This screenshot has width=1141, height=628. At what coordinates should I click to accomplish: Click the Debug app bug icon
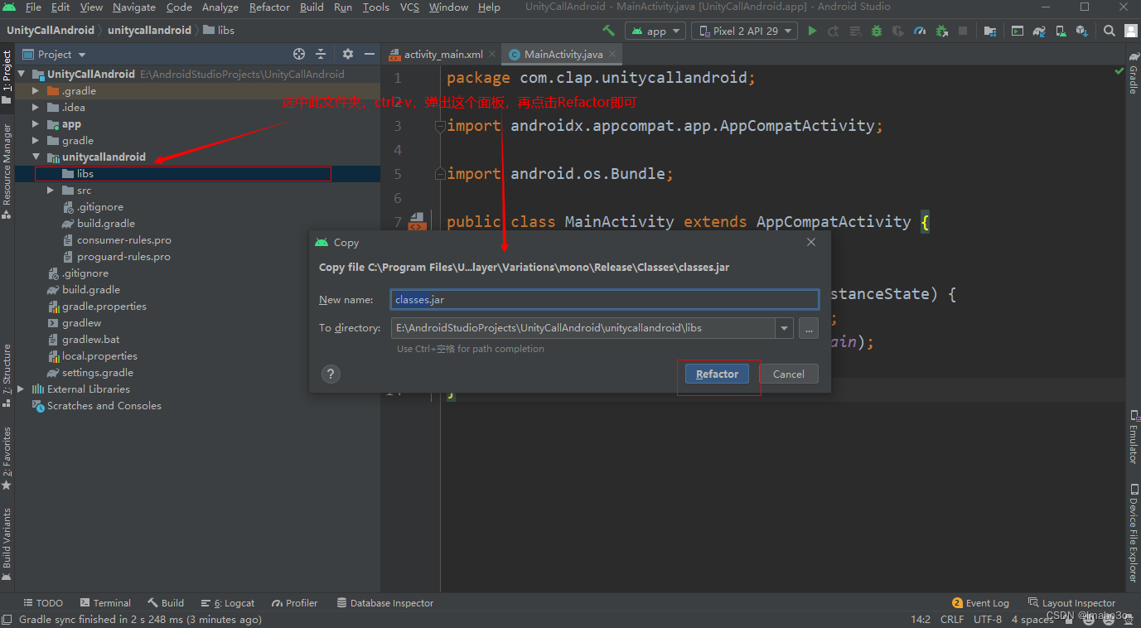click(877, 31)
